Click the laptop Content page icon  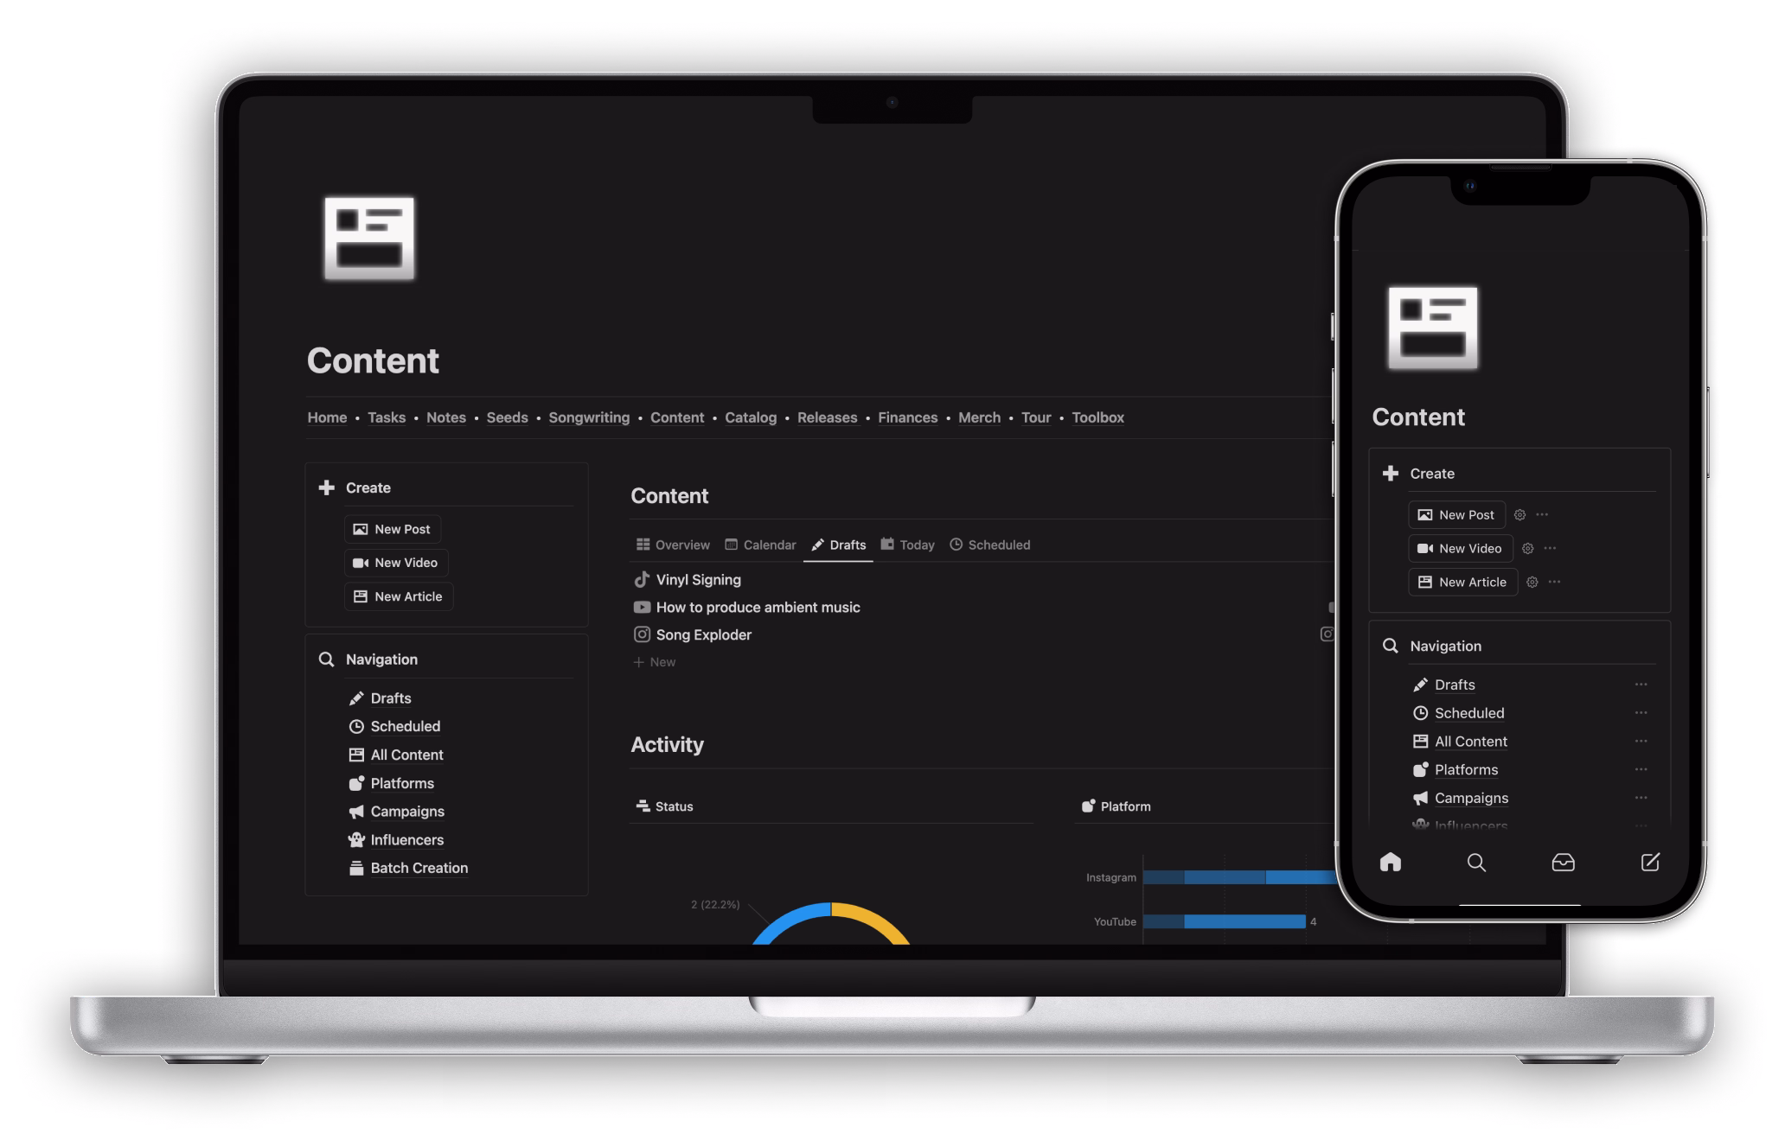[x=369, y=239]
